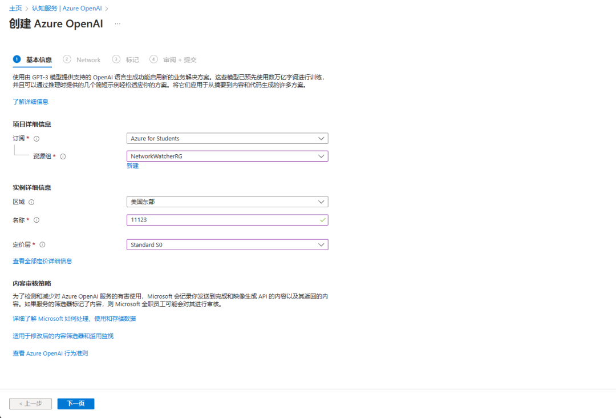Open the Standard S0 pricing tier dropdown
Screen dimensions: 616x418
point(227,244)
